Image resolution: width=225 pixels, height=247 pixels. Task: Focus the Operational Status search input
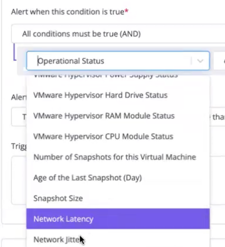tap(113, 61)
